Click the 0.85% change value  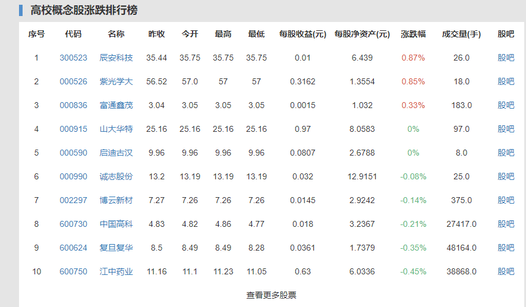pos(413,81)
